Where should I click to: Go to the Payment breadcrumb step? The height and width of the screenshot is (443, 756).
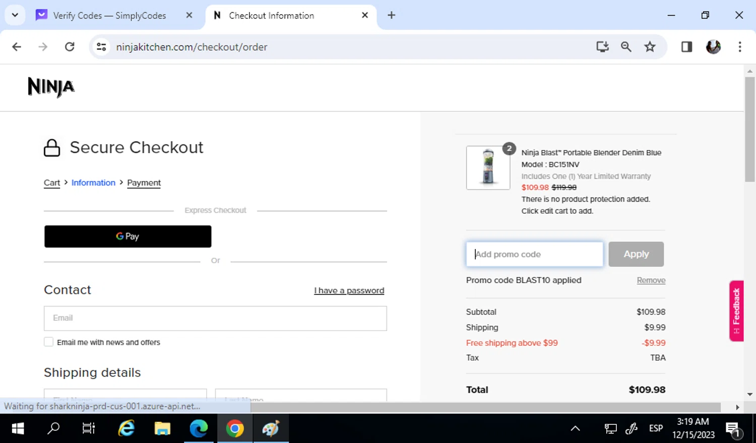pyautogui.click(x=144, y=183)
